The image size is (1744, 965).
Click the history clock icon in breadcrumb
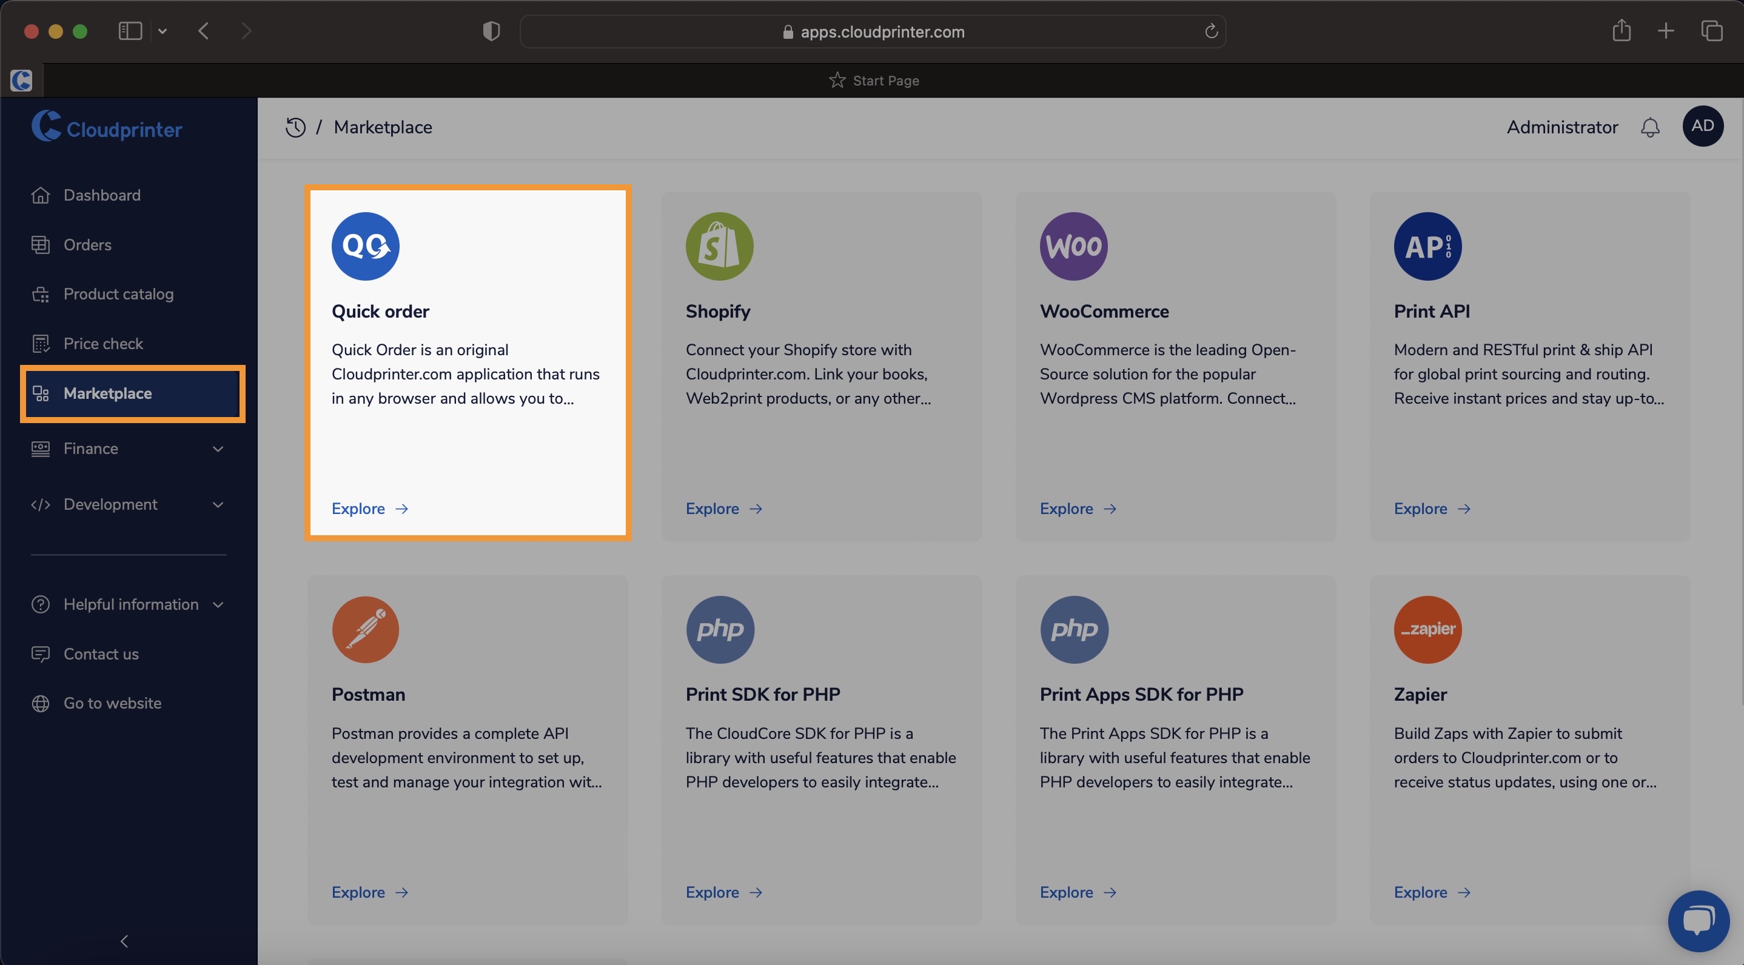coord(295,127)
